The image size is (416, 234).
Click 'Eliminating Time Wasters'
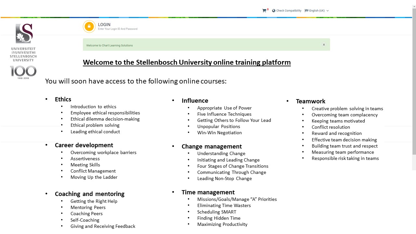tap(224, 205)
